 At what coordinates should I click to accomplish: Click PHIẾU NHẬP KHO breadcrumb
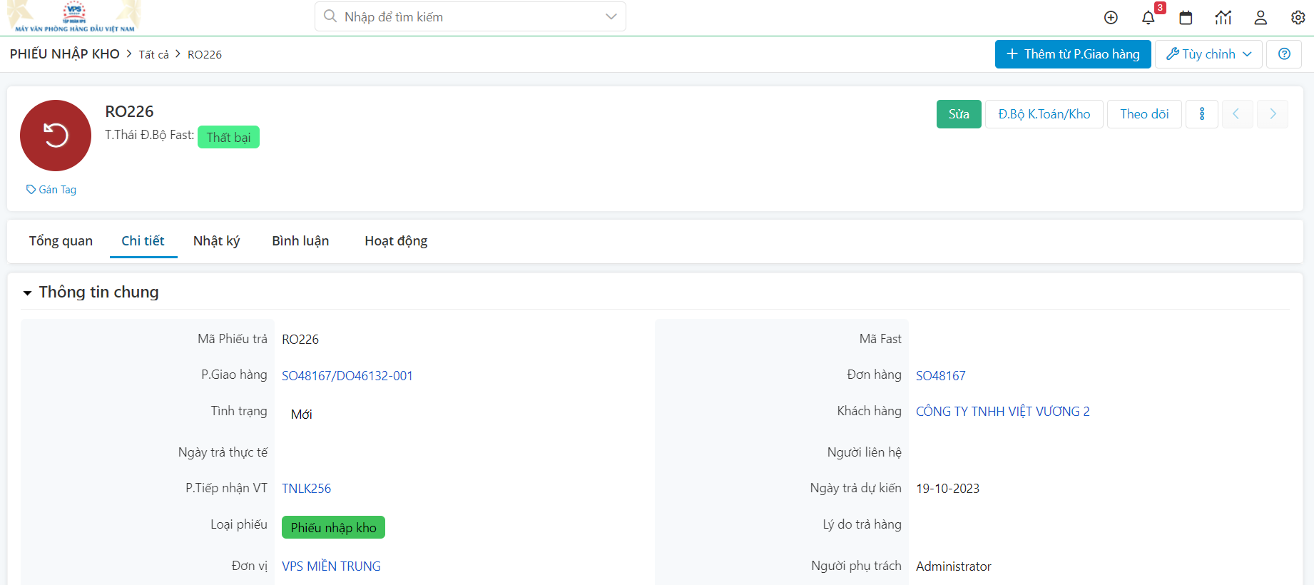(65, 54)
